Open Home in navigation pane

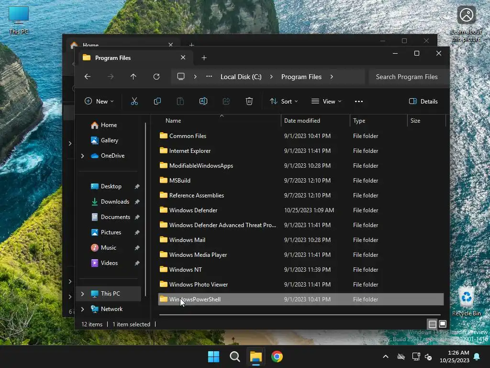coord(109,125)
